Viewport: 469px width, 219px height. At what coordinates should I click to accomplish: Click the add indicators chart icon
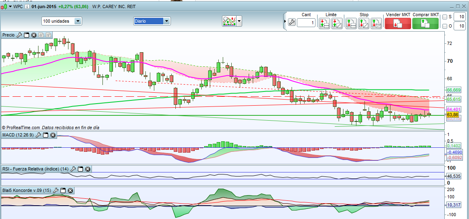pos(229,21)
